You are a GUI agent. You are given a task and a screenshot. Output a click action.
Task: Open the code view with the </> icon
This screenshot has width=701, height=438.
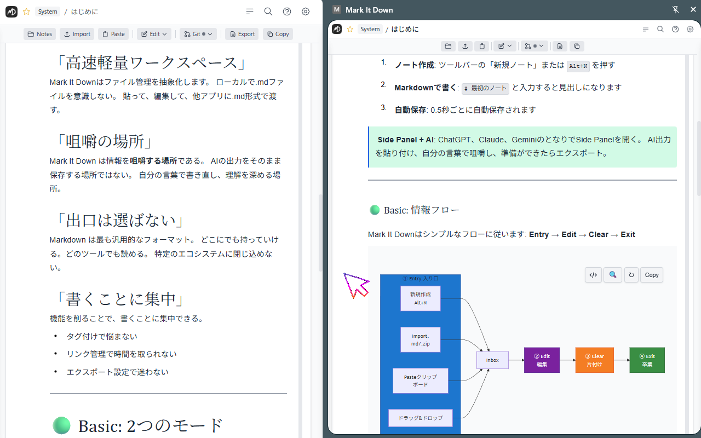point(593,274)
